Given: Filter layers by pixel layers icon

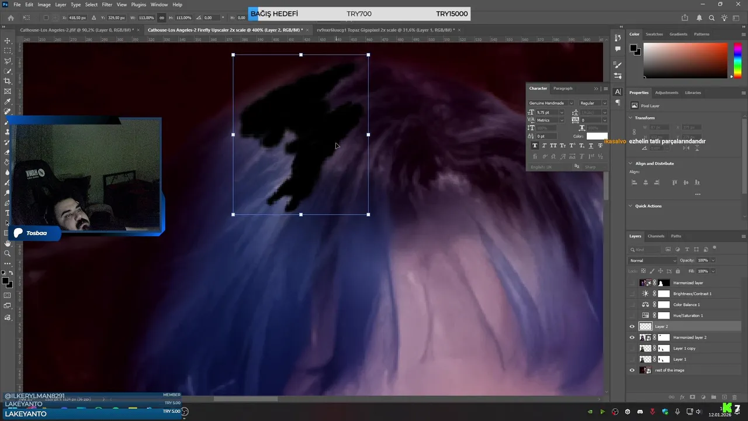Looking at the screenshot, I should (x=668, y=249).
